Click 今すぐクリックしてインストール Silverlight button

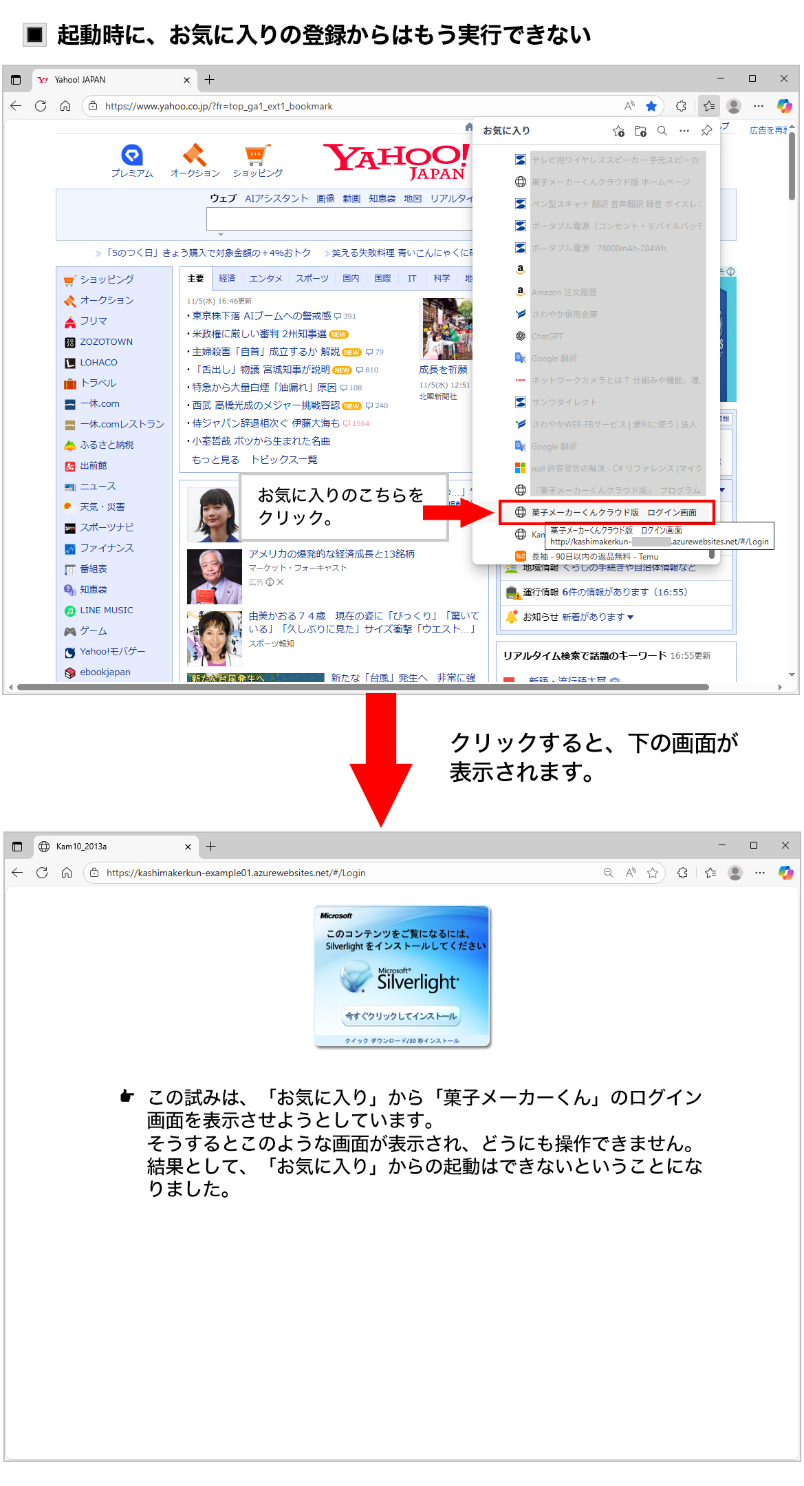coord(401,1016)
